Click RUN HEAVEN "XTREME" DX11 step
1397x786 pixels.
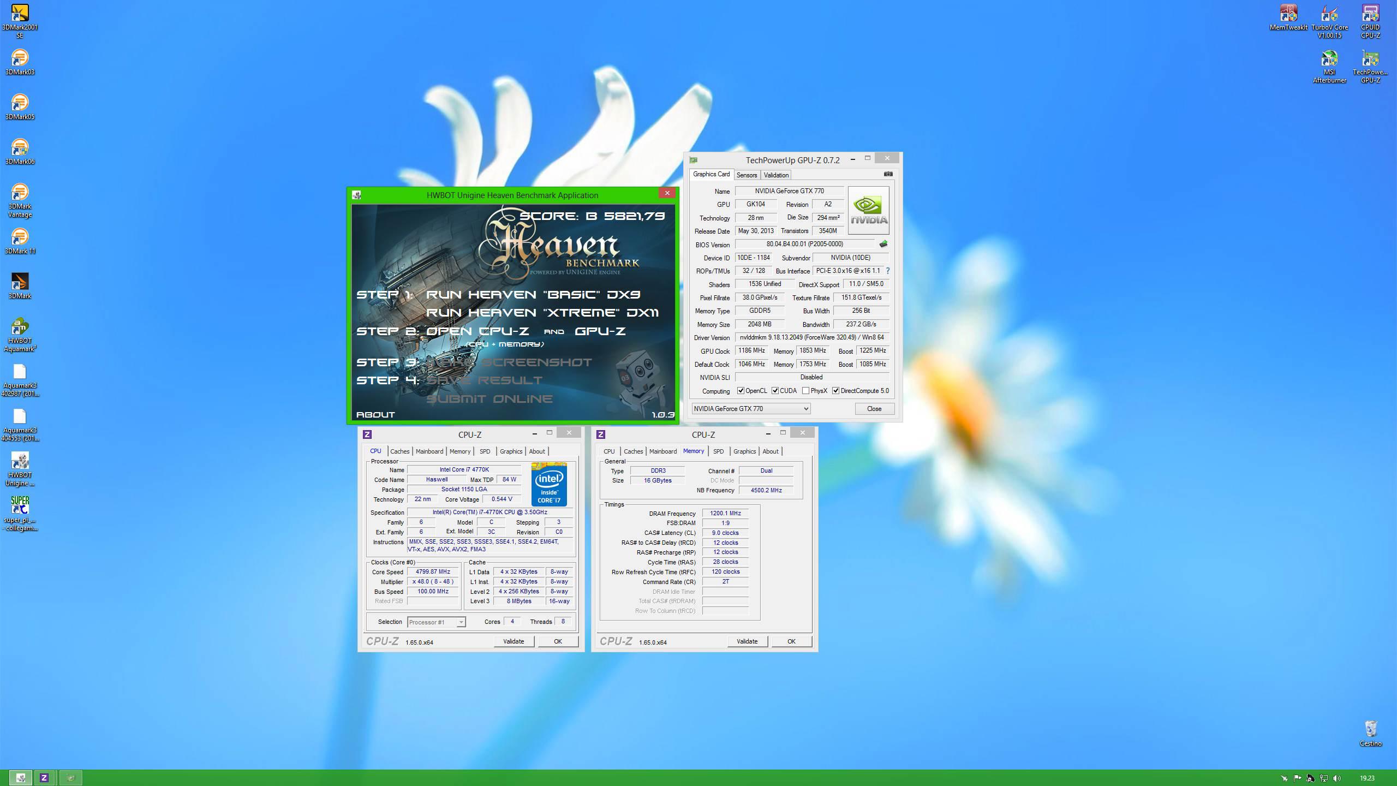tap(542, 313)
